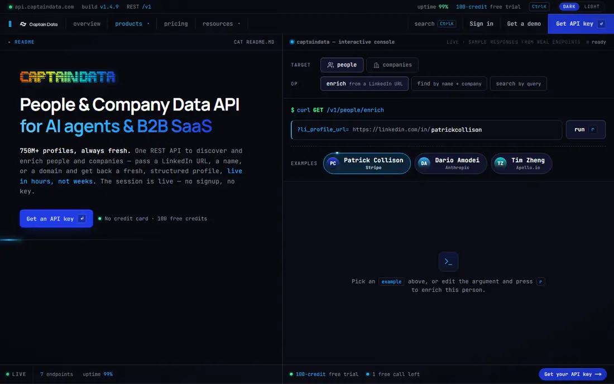The image size is (614, 384).
Task: Select Dario Amodei example
Action: click(x=450, y=163)
